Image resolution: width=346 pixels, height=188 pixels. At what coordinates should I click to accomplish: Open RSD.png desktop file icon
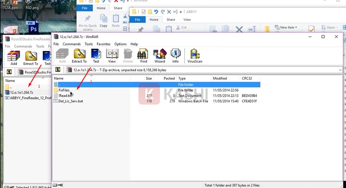click(x=32, y=5)
